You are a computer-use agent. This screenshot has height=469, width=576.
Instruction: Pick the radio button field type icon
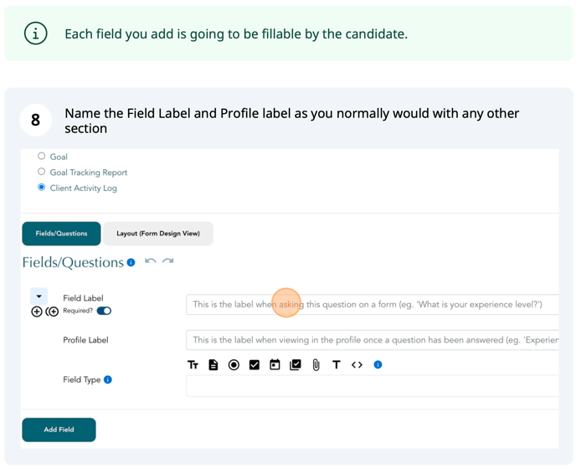coord(234,364)
